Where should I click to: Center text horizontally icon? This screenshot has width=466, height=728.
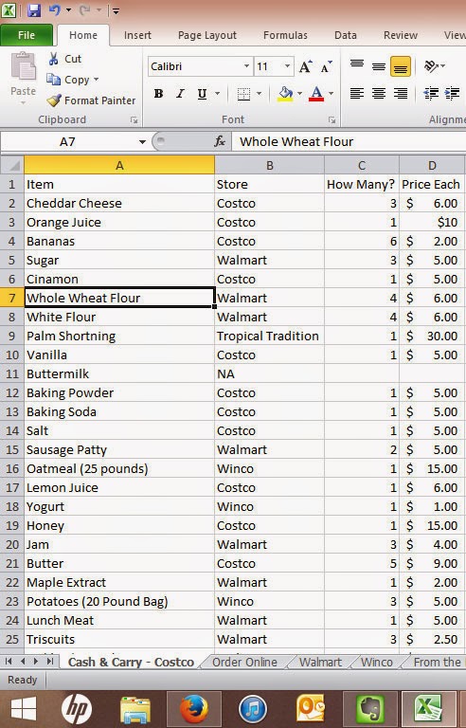pos(379,93)
